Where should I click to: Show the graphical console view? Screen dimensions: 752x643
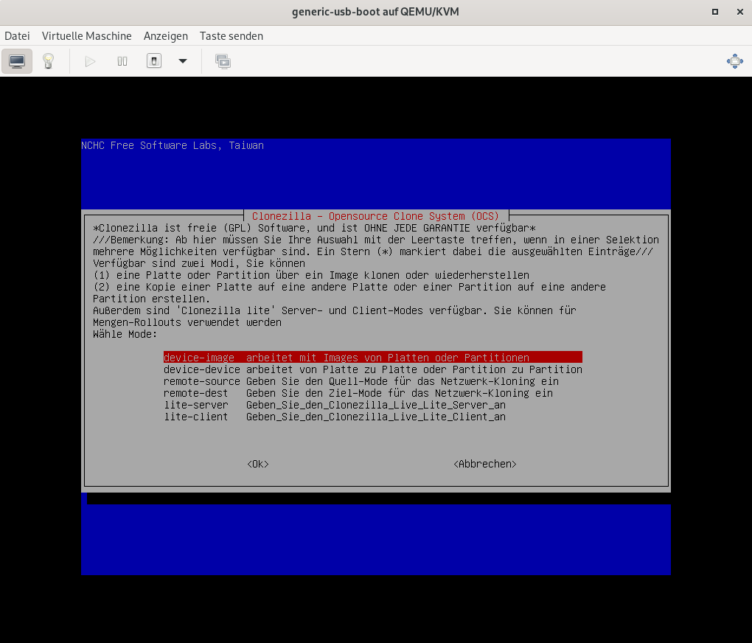click(x=17, y=61)
